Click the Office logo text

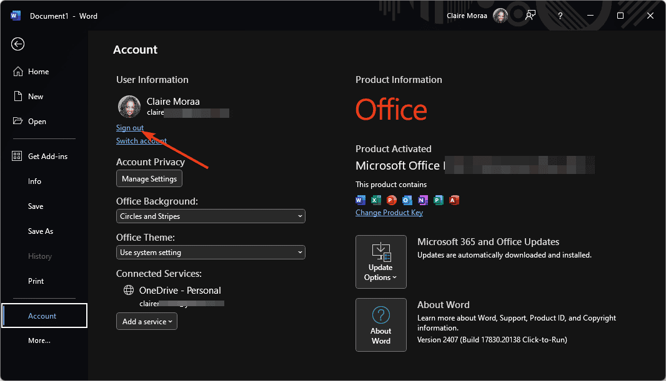(391, 109)
